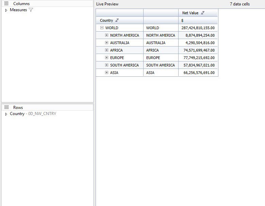Click the sort icon next to Net Value
Screen dimensions: 265x206
click(203, 13)
